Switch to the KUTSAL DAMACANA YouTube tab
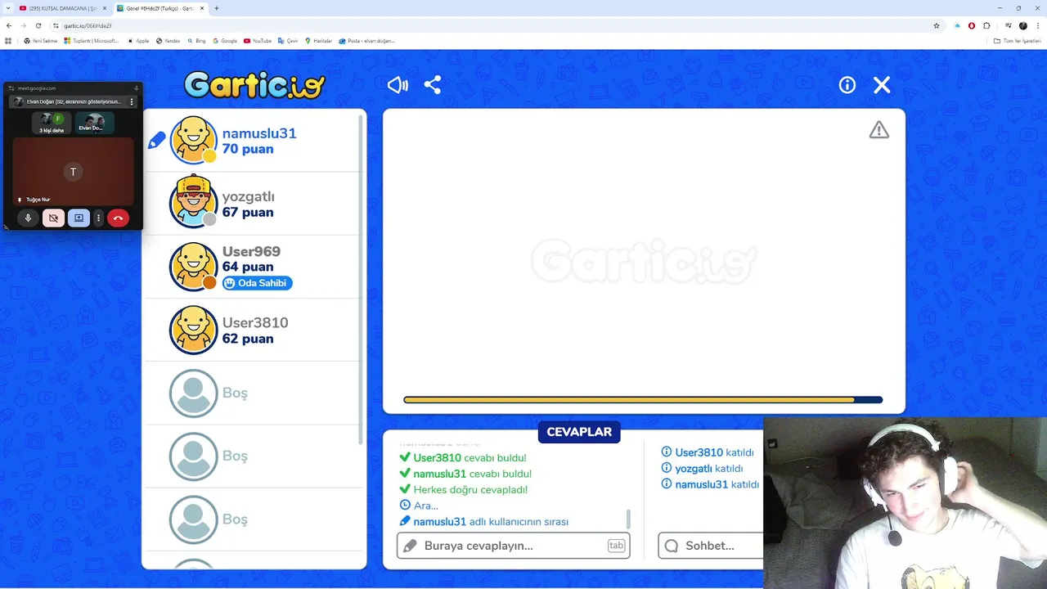Screen dimensions: 1047x589 pyautogui.click(x=62, y=8)
